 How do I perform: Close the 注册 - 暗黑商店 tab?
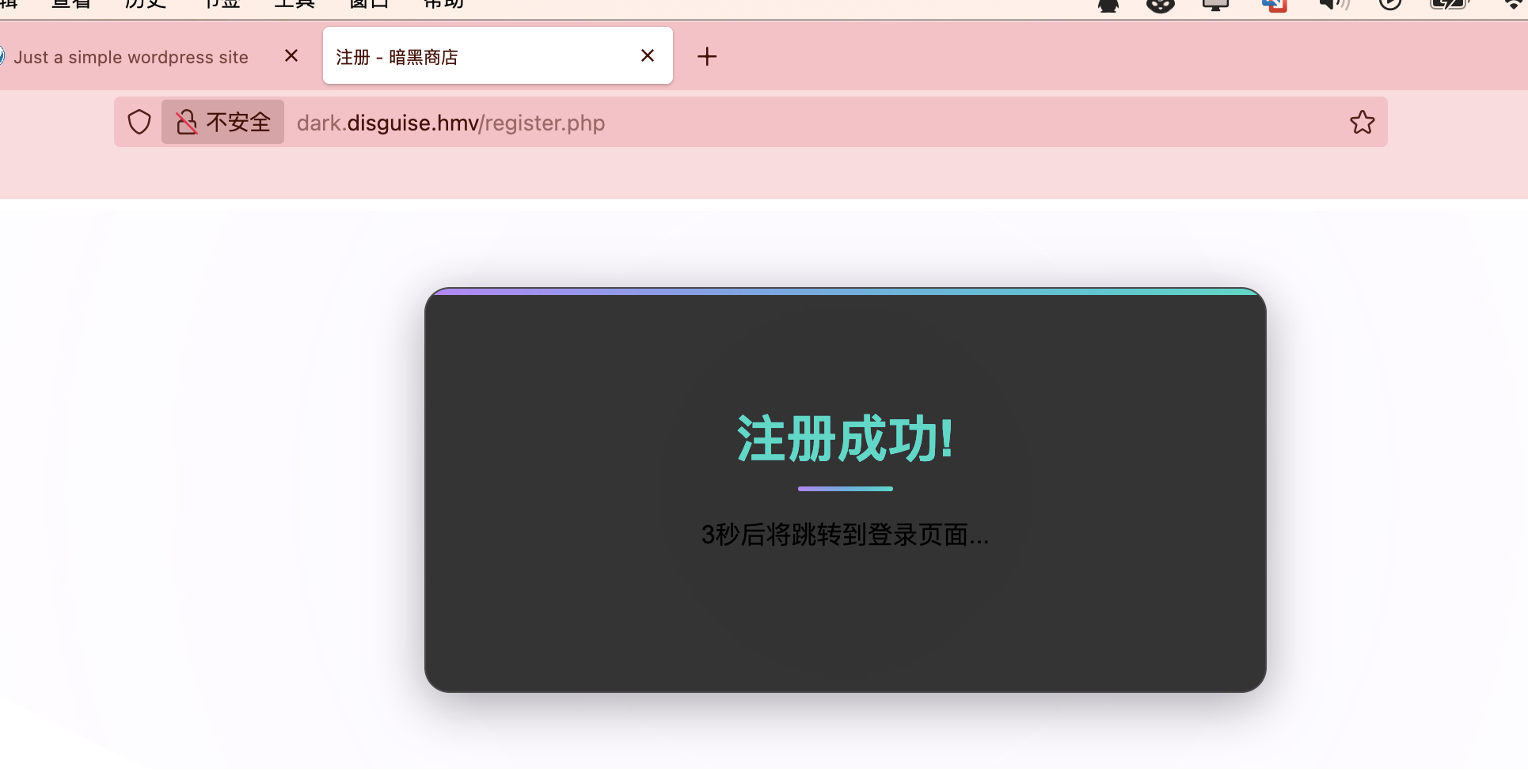648,55
